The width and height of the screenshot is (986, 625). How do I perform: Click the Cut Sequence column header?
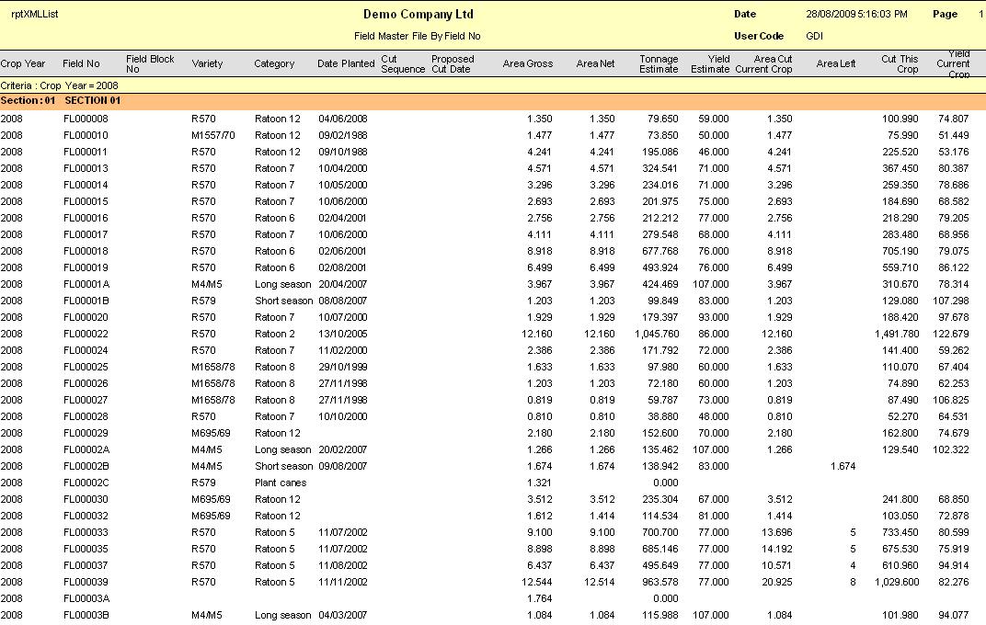(403, 63)
